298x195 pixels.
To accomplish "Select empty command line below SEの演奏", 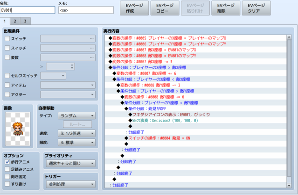I will [x=196, y=126].
